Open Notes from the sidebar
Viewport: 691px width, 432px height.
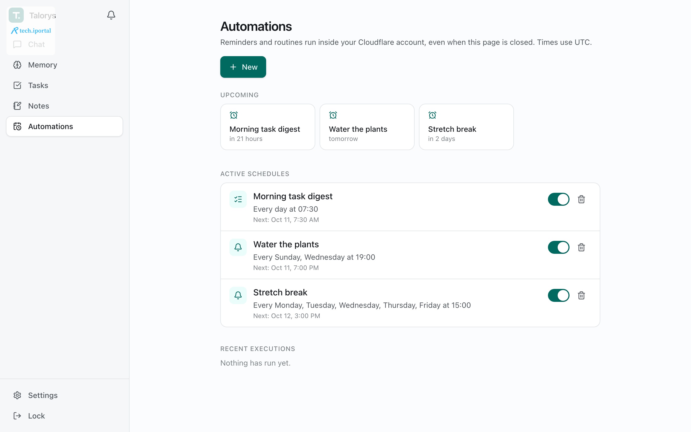click(65, 106)
